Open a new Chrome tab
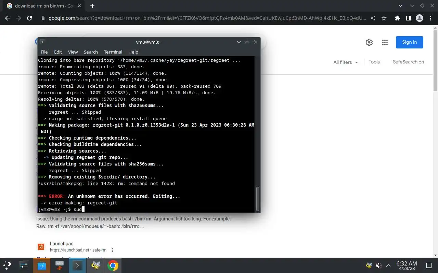This screenshot has height=273, width=438. pos(92,6)
